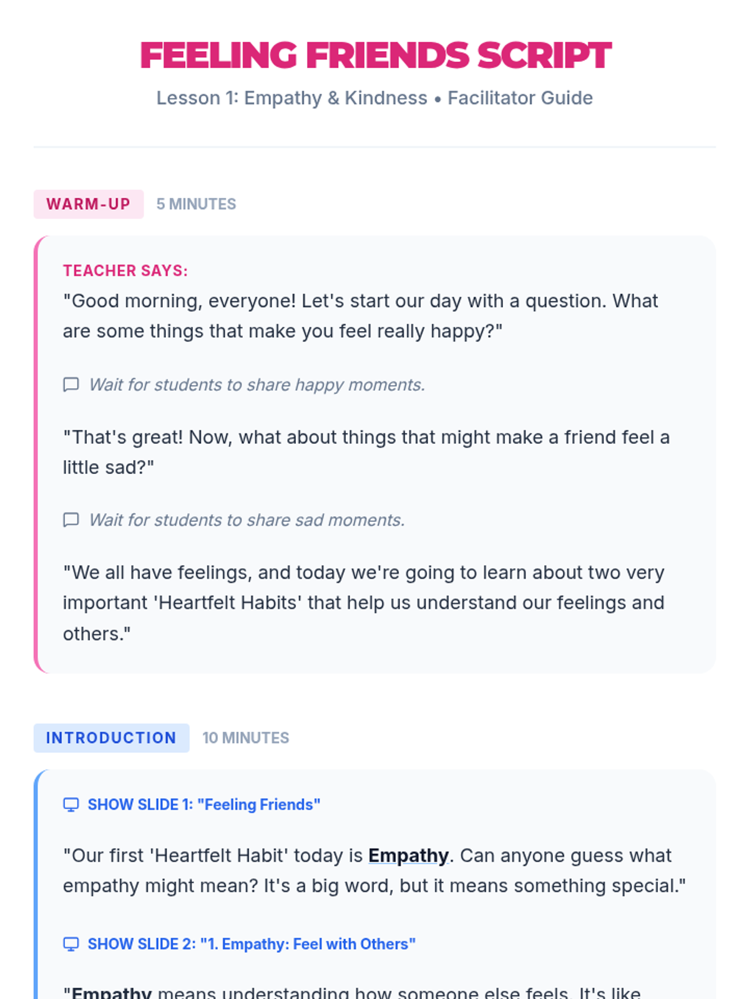Click the SHOW SLIDE 2 "Feel with Others" cue
749x999 pixels.
[251, 944]
